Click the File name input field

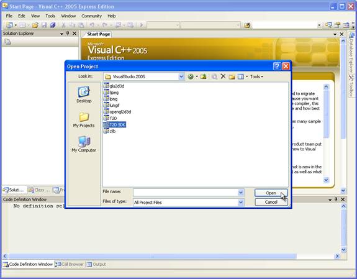point(186,193)
